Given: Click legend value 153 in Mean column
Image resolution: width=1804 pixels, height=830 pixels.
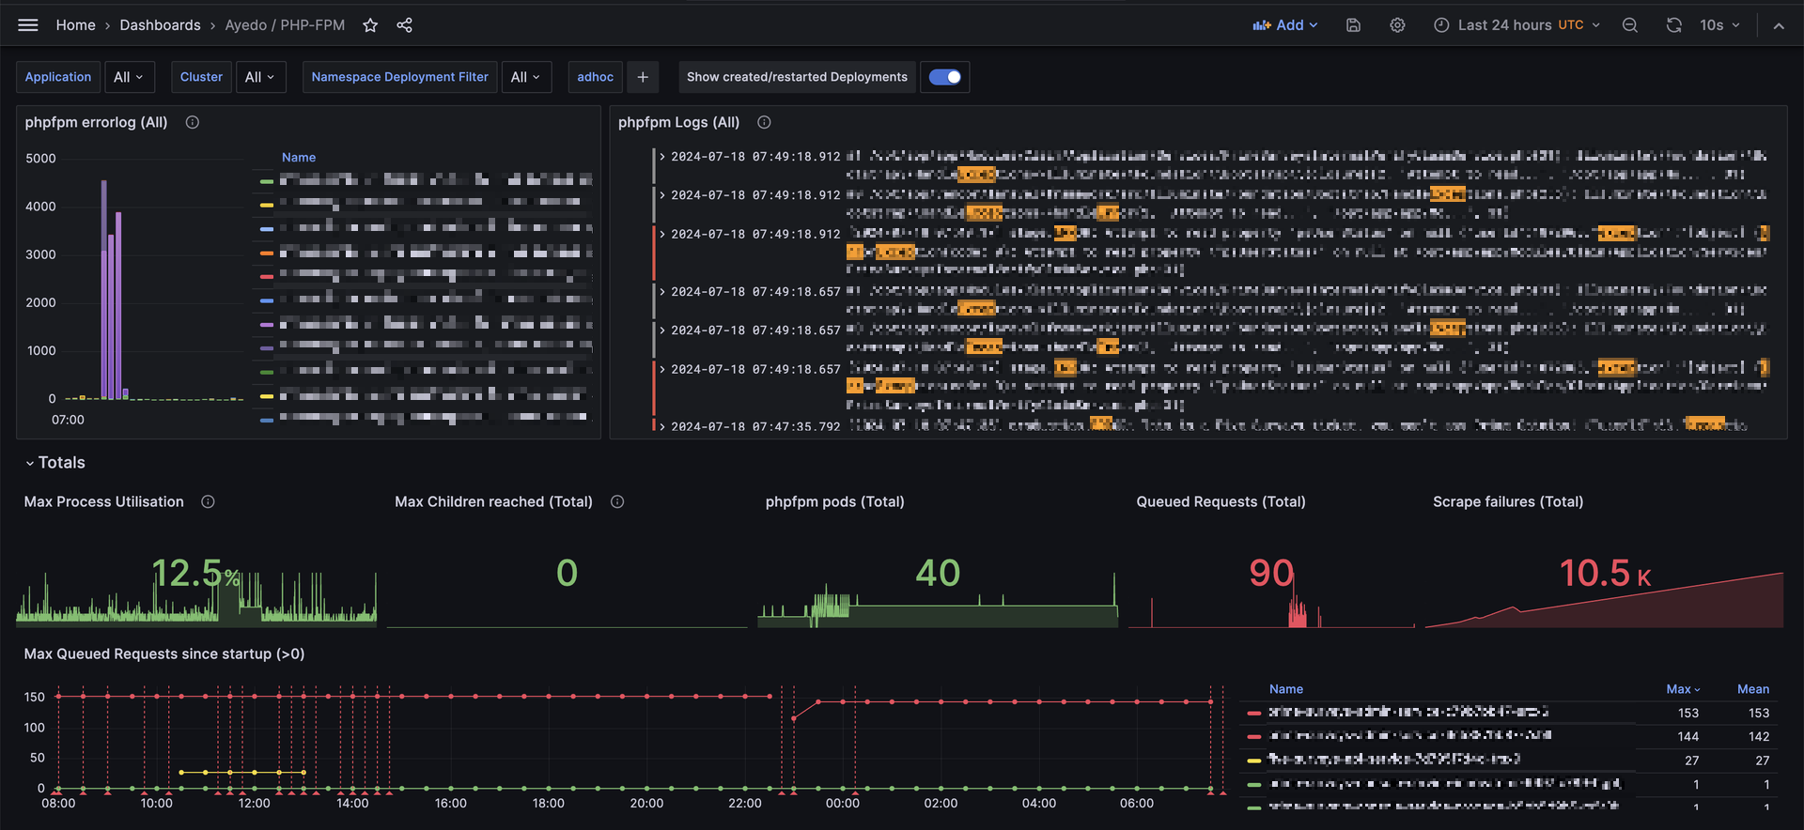Looking at the screenshot, I should point(1759,713).
